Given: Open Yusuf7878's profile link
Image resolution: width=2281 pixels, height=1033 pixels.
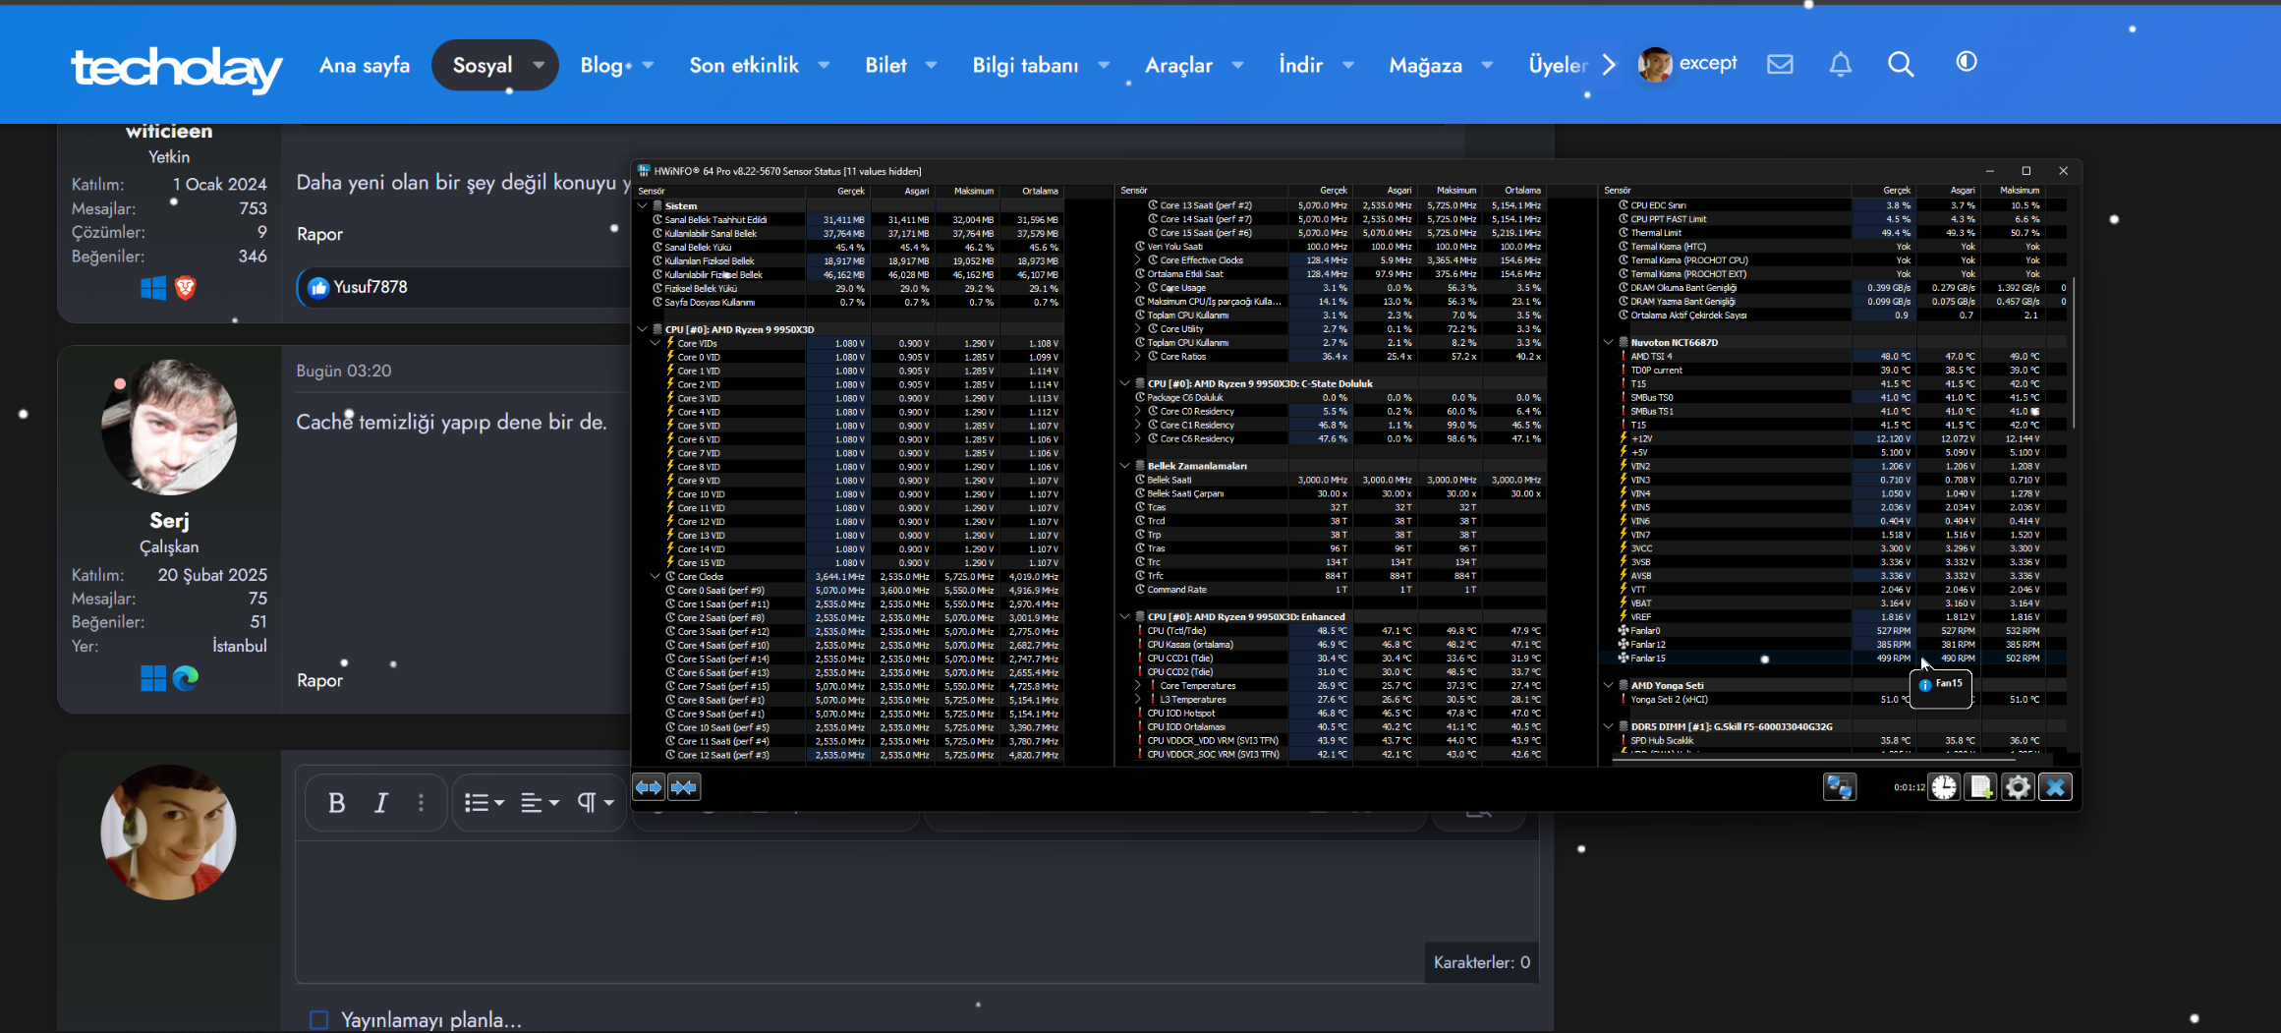Looking at the screenshot, I should coord(370,287).
